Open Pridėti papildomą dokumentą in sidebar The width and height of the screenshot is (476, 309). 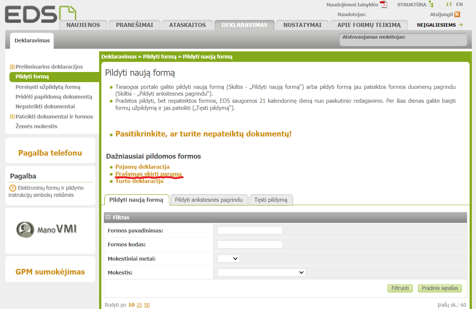[54, 97]
